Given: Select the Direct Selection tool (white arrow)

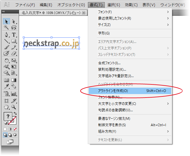Looking at the screenshot, I should click(14, 22).
